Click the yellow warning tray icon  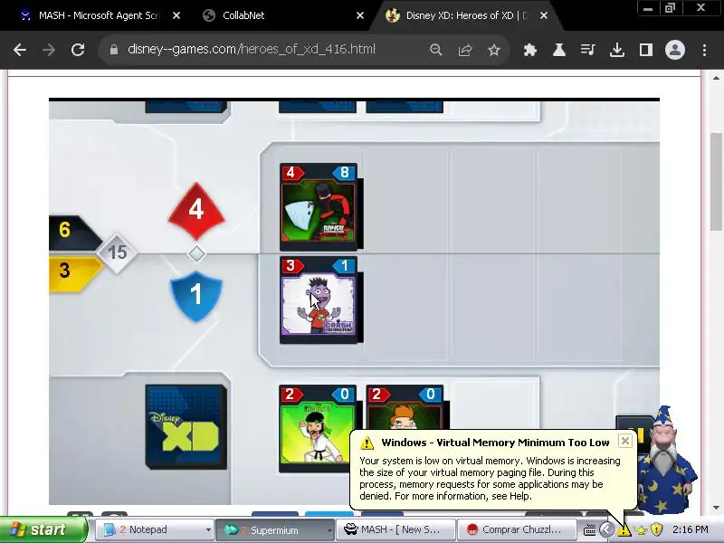[624, 530]
